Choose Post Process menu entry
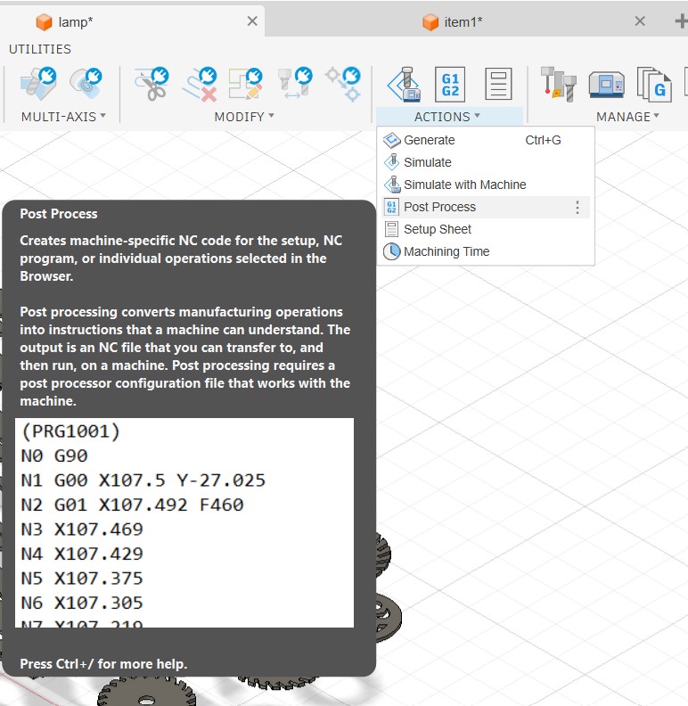Viewport: 688px width, 706px height. point(486,207)
